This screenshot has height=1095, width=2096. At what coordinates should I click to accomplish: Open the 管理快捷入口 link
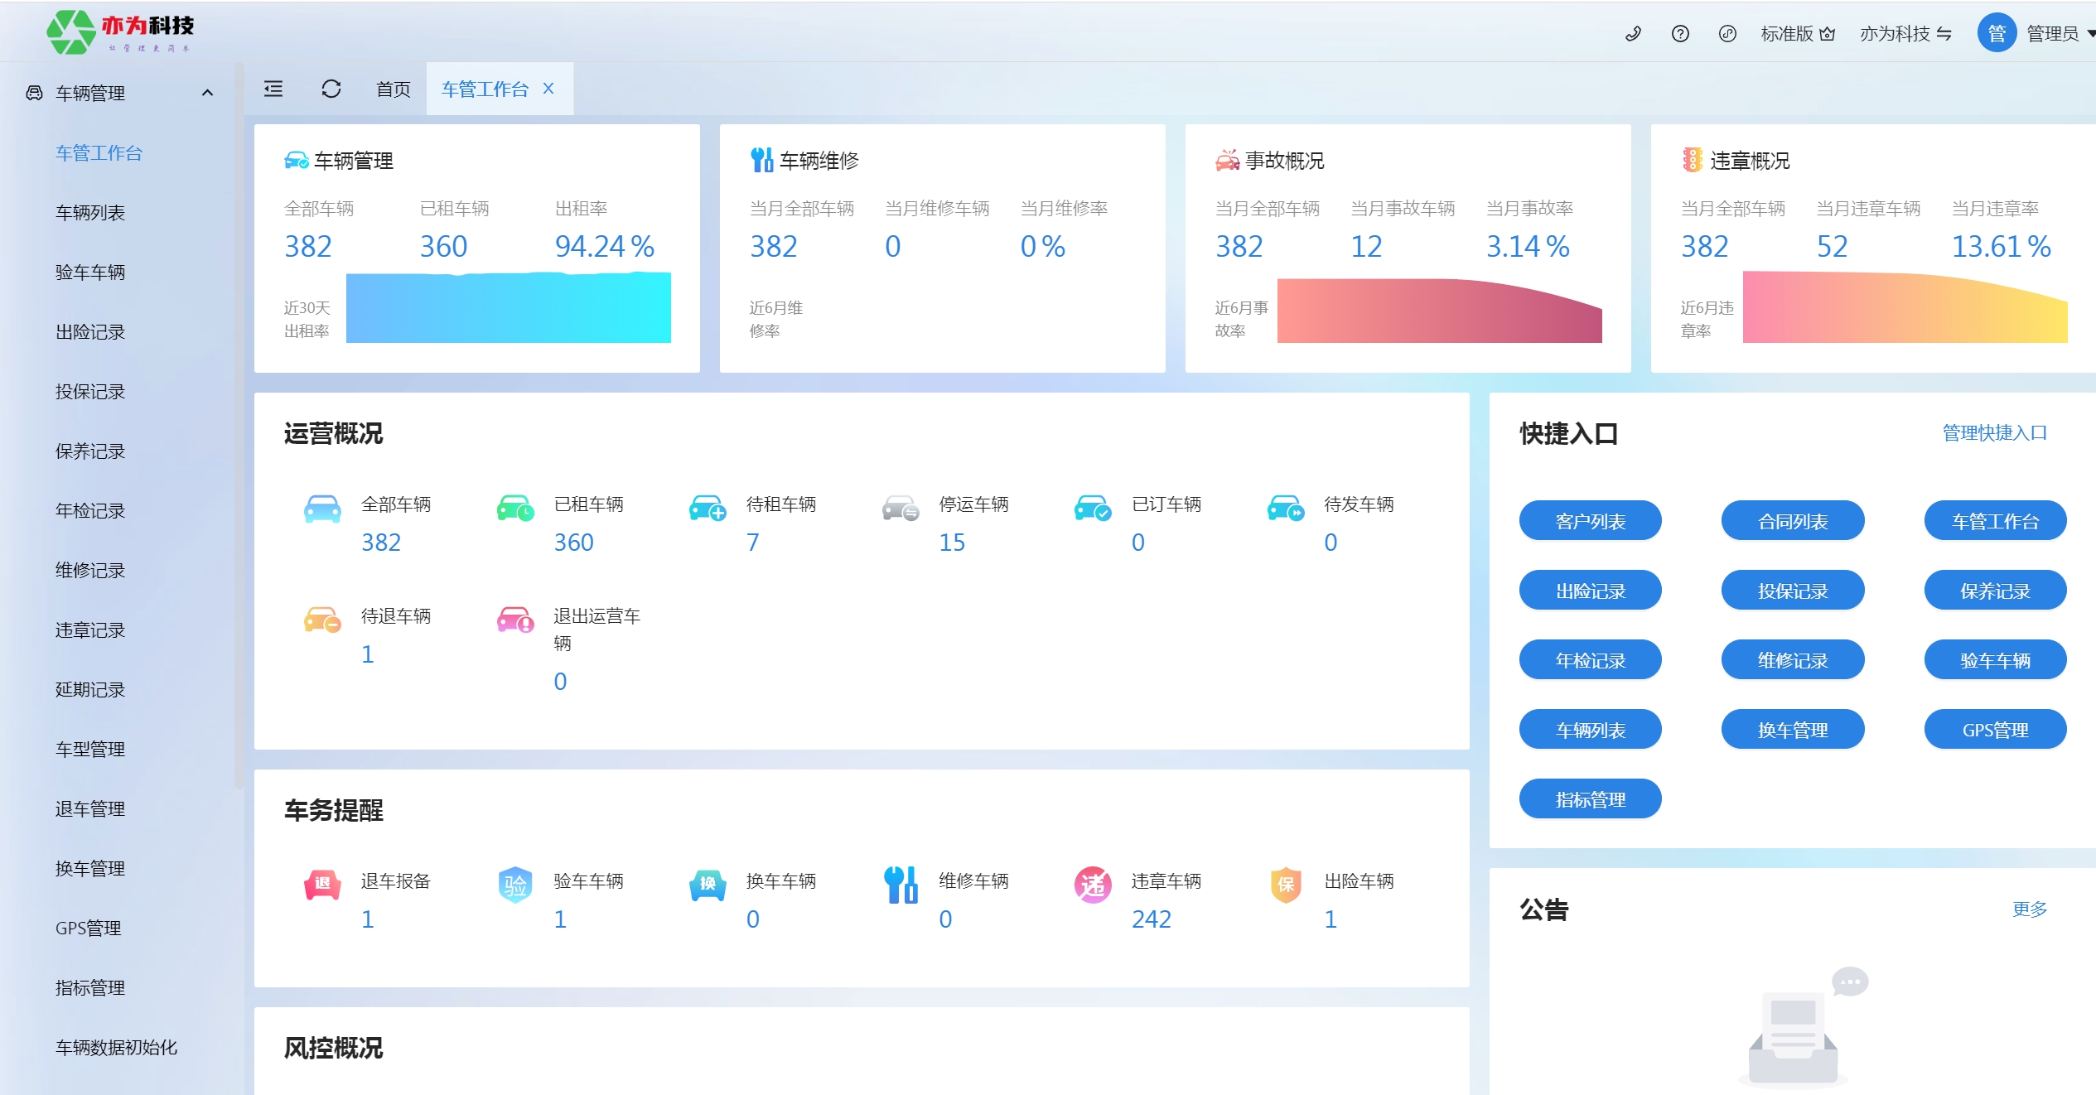[1994, 433]
